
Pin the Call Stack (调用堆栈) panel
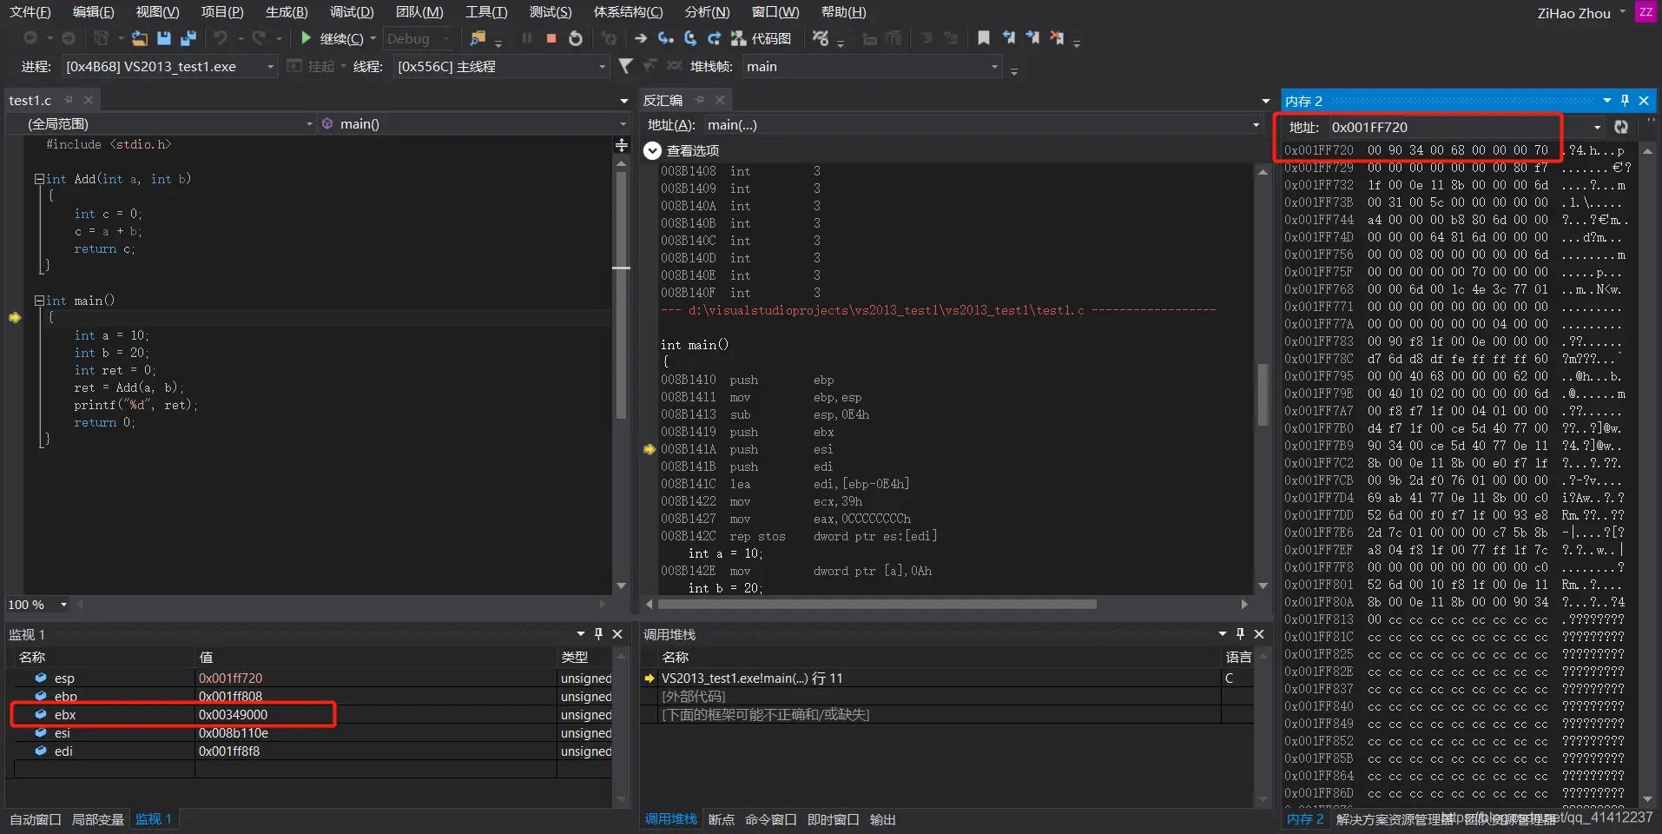(x=1240, y=634)
